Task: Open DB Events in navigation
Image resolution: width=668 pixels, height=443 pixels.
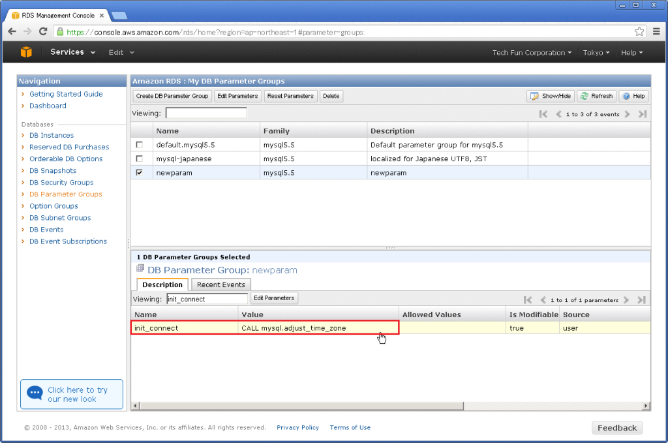Action: [46, 230]
